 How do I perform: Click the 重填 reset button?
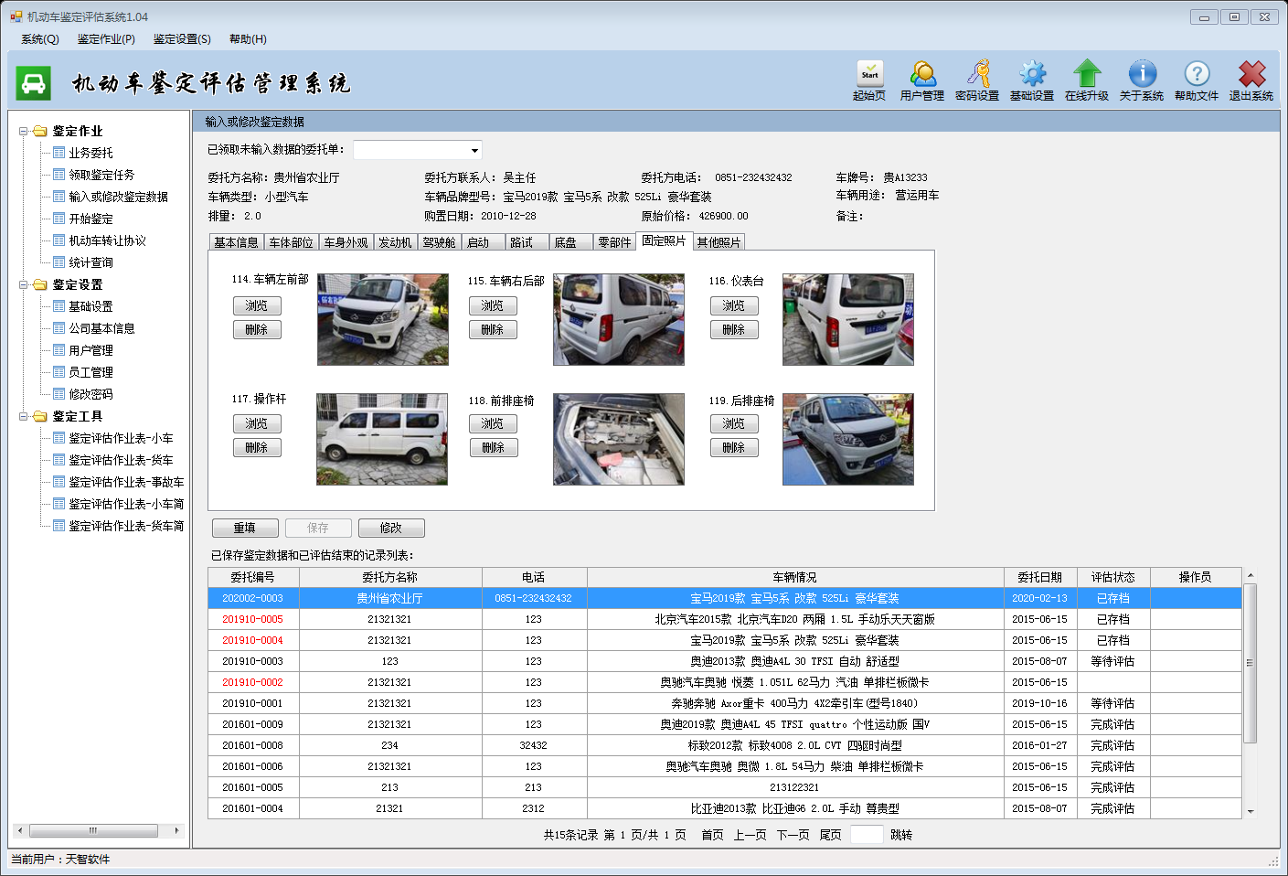pos(245,528)
